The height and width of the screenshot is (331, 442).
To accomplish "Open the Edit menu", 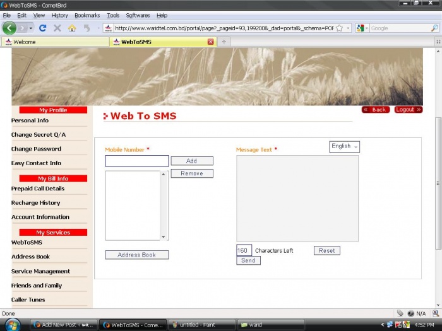I will click(x=21, y=16).
